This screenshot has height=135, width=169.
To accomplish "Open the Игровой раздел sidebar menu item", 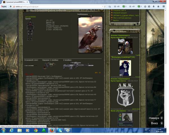I will (120, 13).
